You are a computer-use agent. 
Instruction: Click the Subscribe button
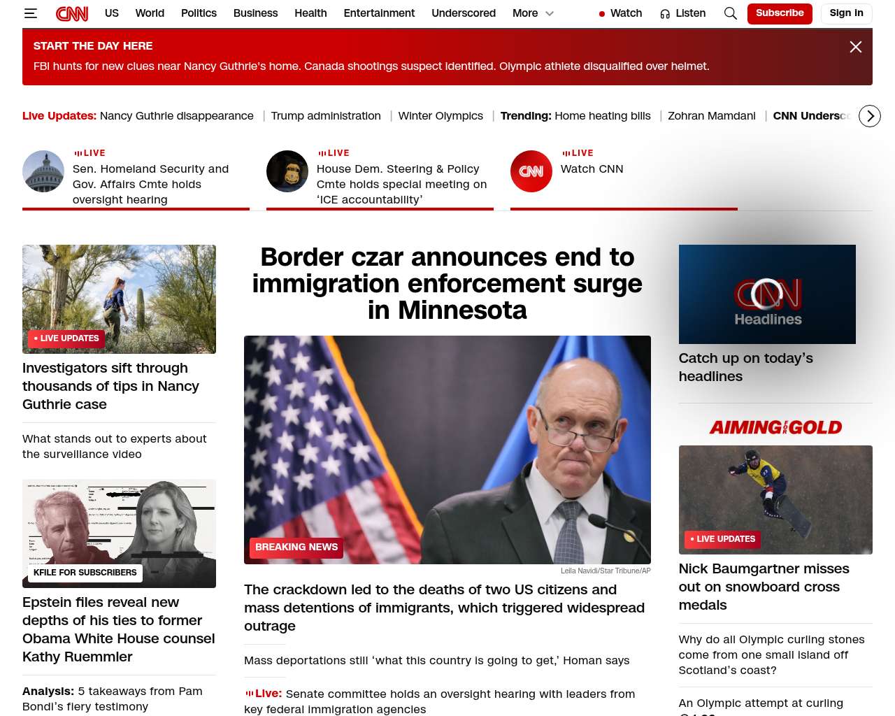(x=780, y=13)
